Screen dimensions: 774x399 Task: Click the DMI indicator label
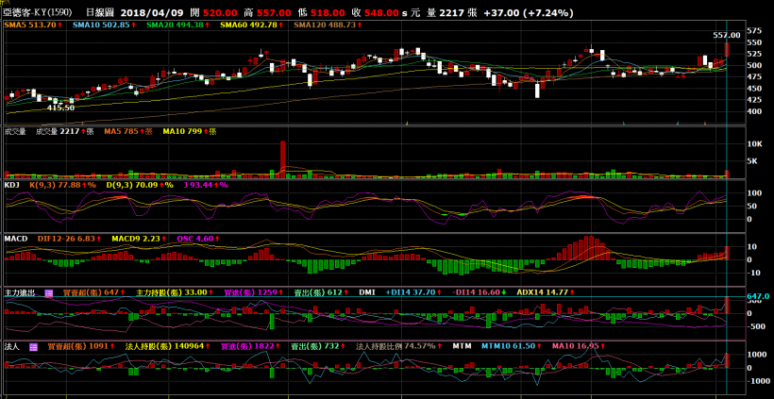point(368,293)
